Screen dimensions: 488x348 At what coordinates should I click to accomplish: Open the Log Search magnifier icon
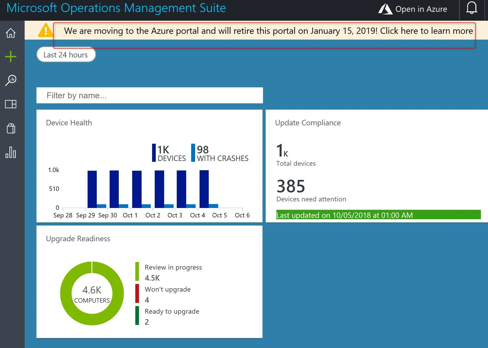point(11,80)
